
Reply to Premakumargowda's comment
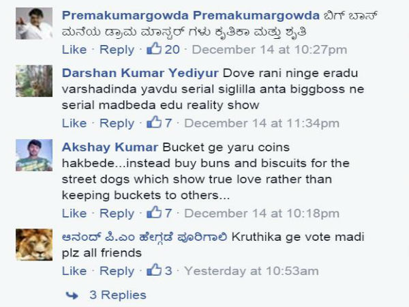click(117, 50)
